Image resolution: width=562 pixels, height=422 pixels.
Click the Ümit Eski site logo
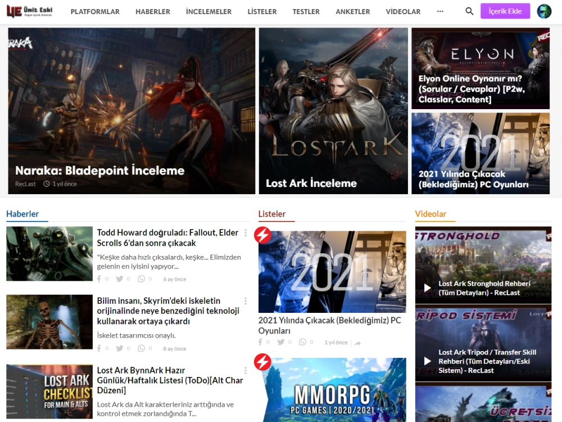tap(29, 11)
